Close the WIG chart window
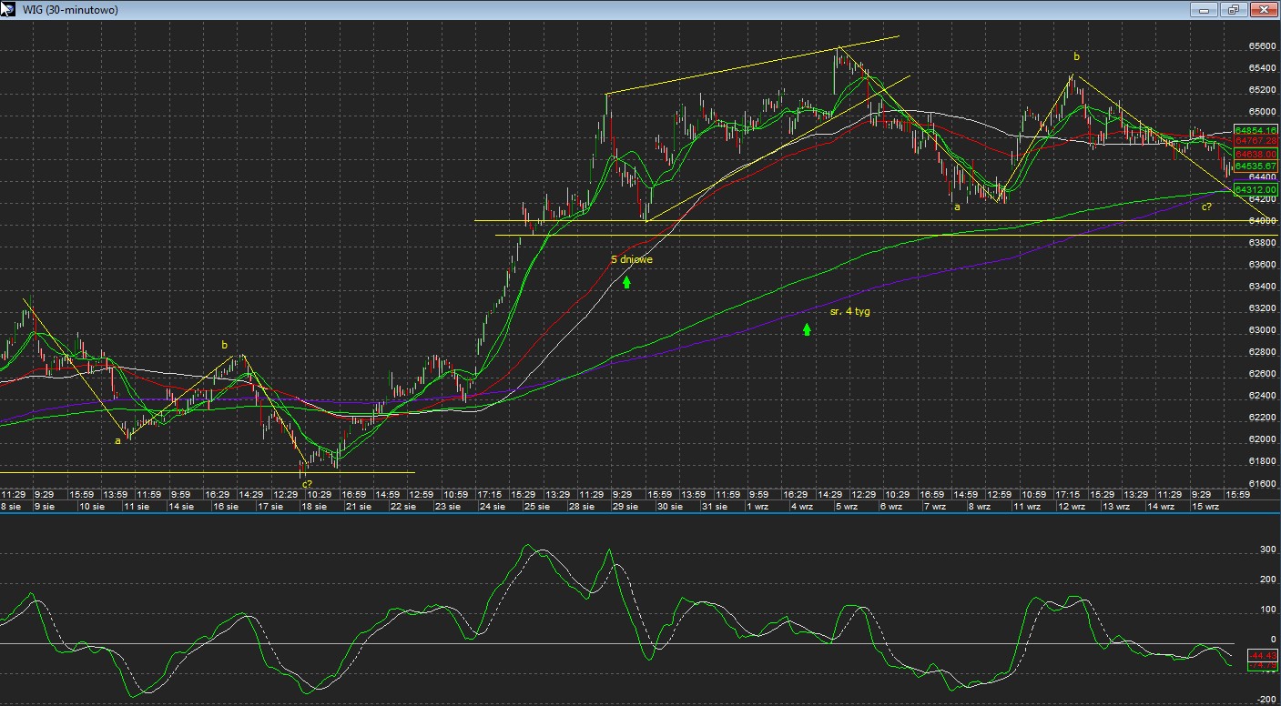Image resolution: width=1281 pixels, height=706 pixels. pos(1263,9)
